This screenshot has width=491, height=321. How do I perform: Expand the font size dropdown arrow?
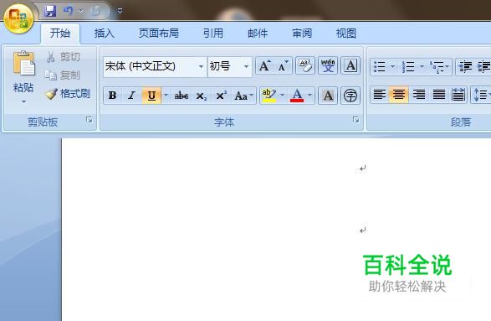click(246, 66)
